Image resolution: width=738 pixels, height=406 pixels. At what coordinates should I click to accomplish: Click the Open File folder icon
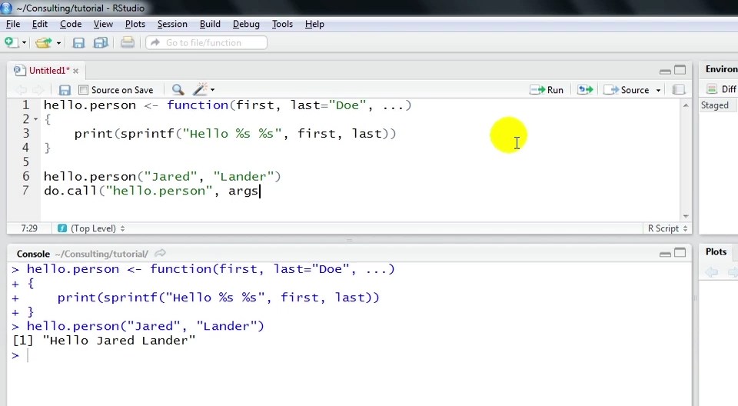(x=43, y=43)
